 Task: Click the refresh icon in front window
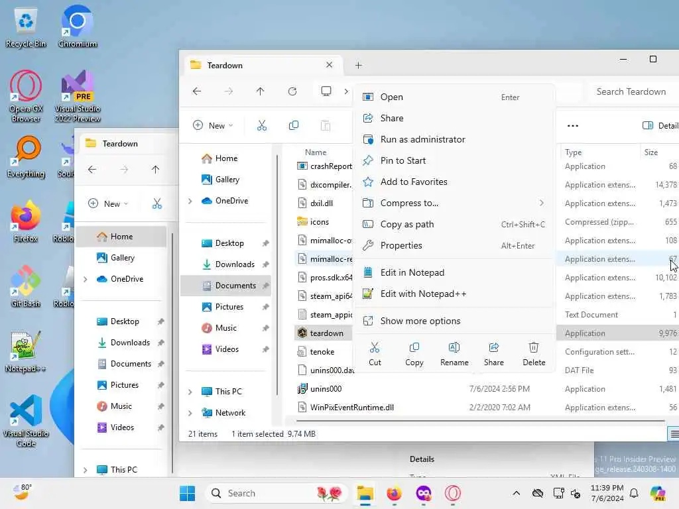click(x=292, y=91)
